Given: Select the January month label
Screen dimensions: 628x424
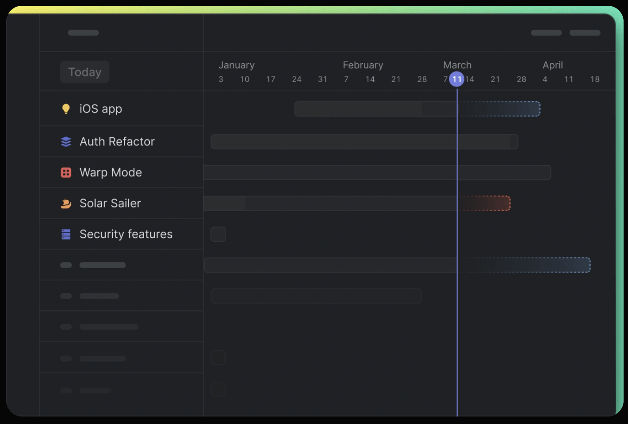Looking at the screenshot, I should [237, 65].
